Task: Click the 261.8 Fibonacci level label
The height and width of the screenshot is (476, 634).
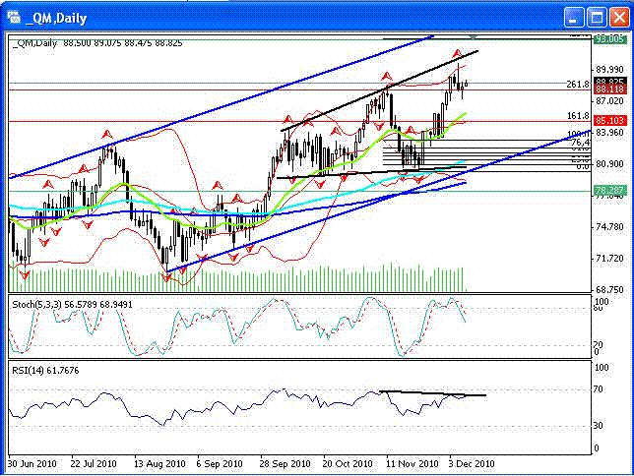Action: (x=578, y=85)
